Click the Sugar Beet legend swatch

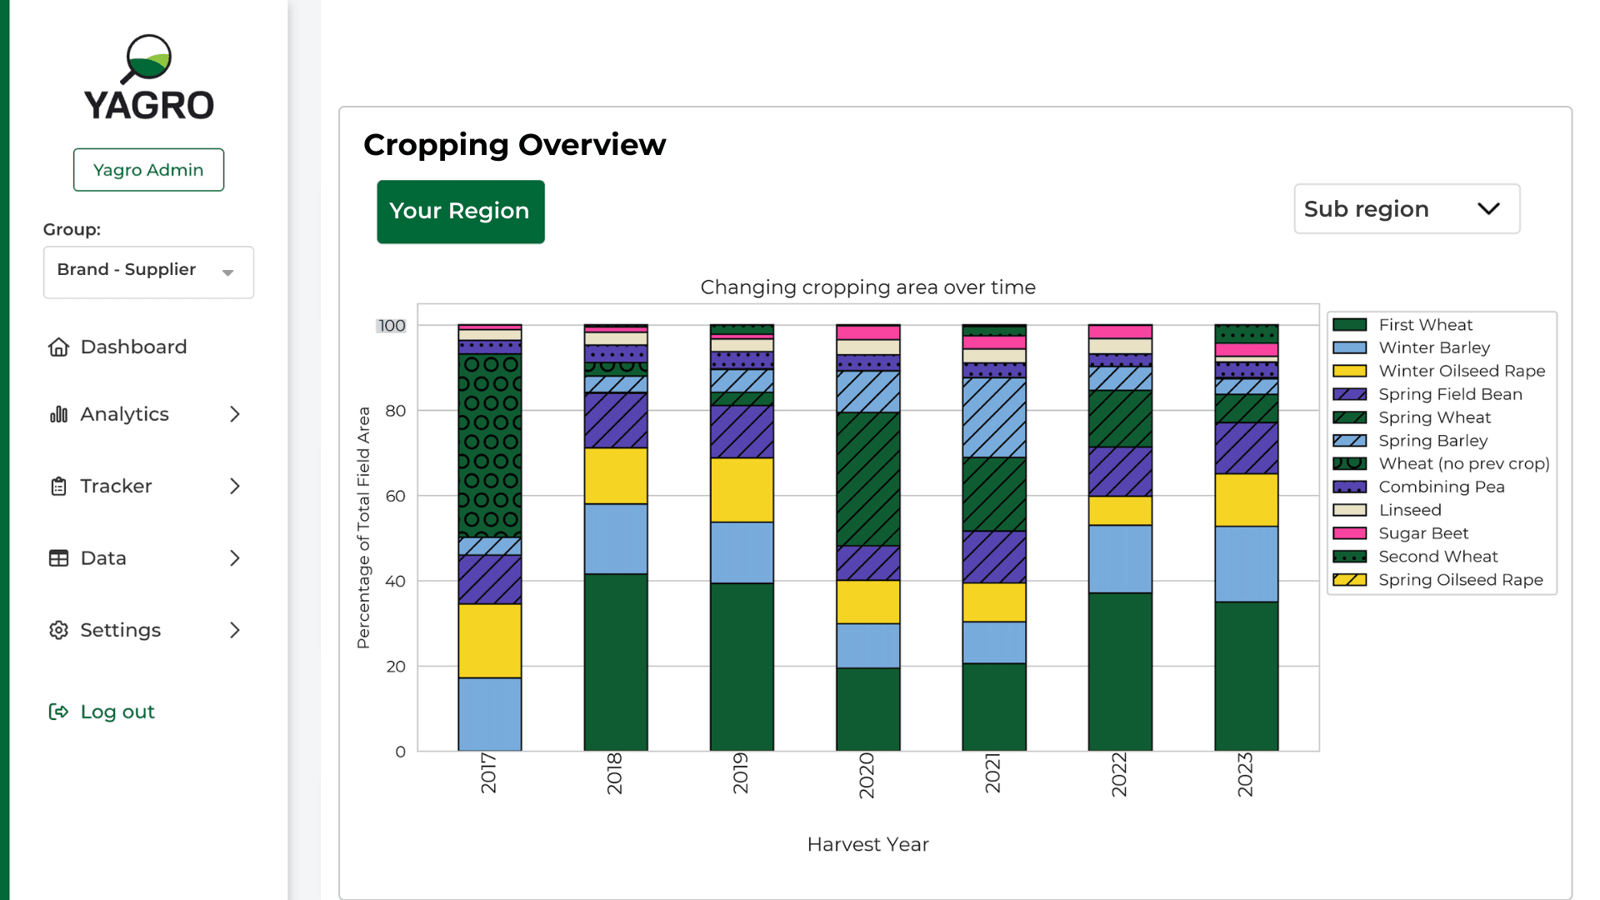1349,533
